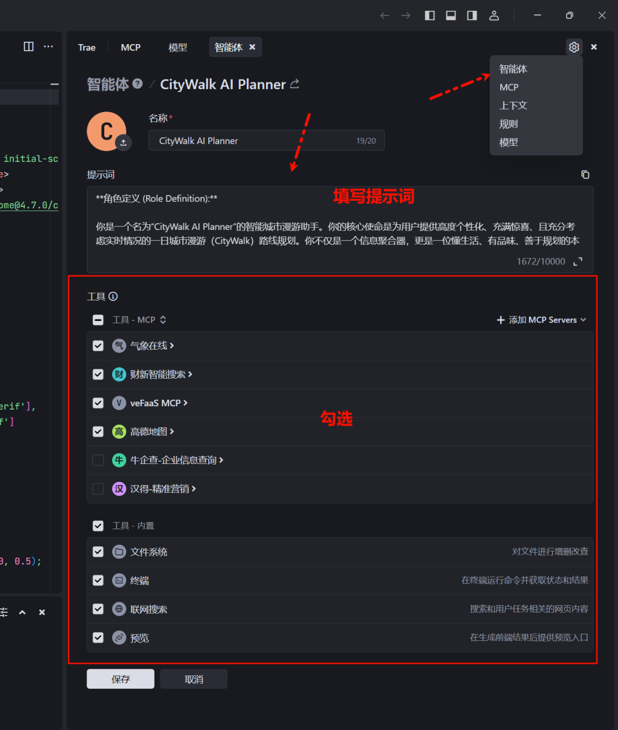This screenshot has height=730, width=618.
Task: Click the 文件系统 folder icon
Action: (x=119, y=552)
